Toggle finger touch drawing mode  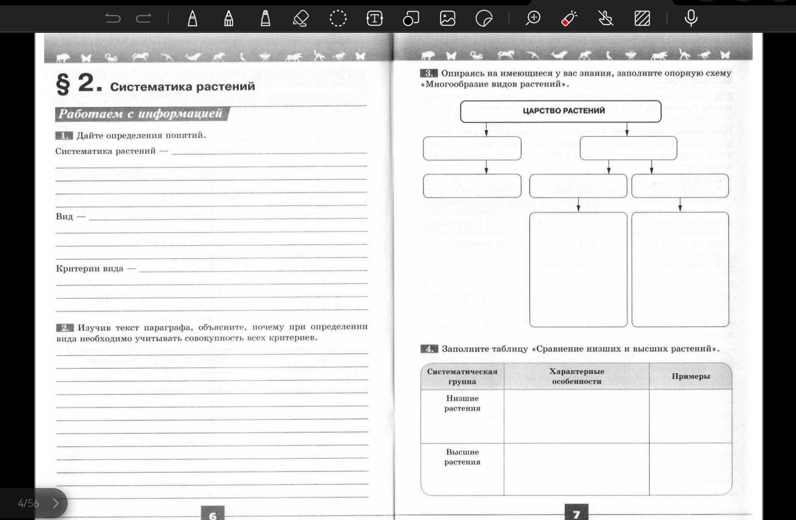[606, 18]
